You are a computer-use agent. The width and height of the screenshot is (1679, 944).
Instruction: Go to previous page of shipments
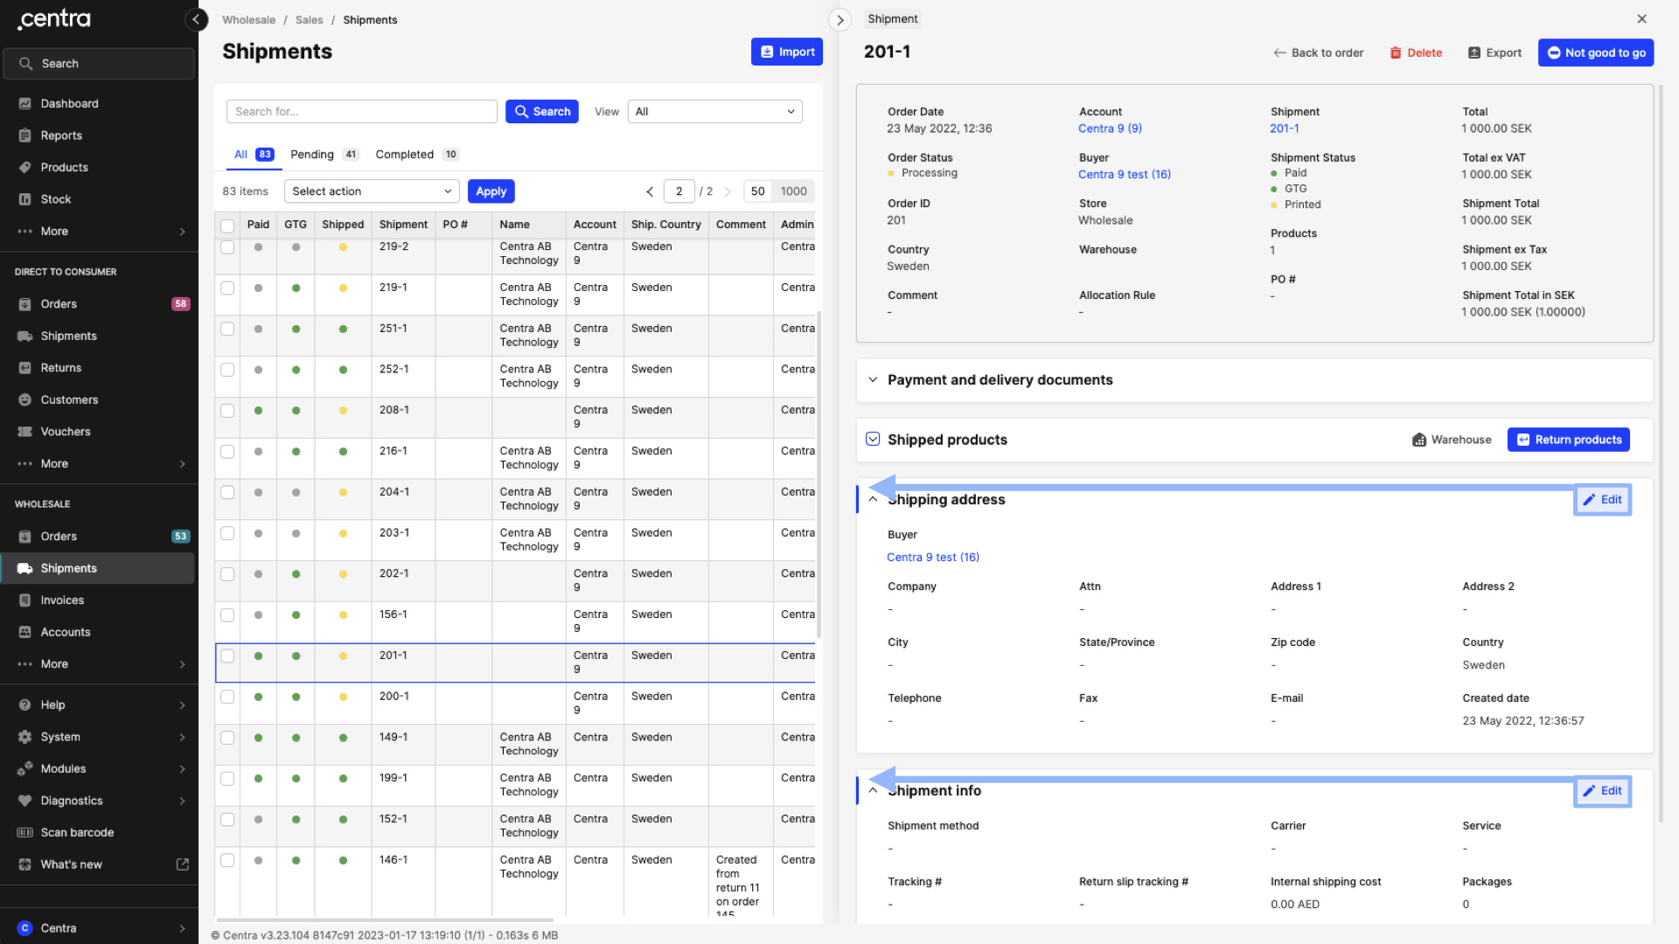tap(650, 191)
